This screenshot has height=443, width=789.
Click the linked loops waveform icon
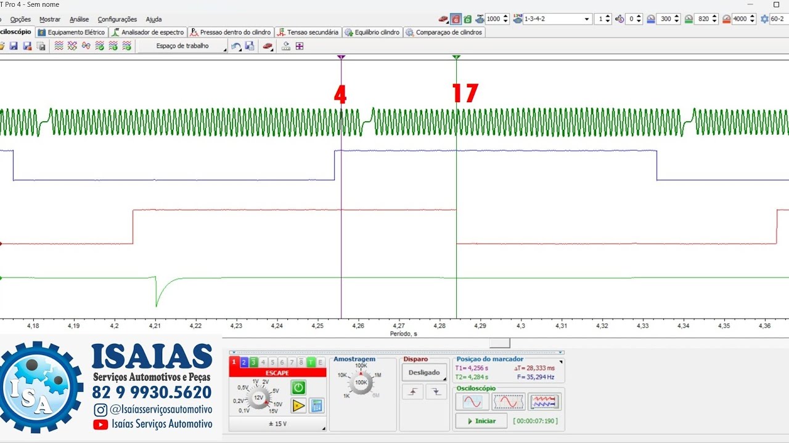tap(86, 46)
